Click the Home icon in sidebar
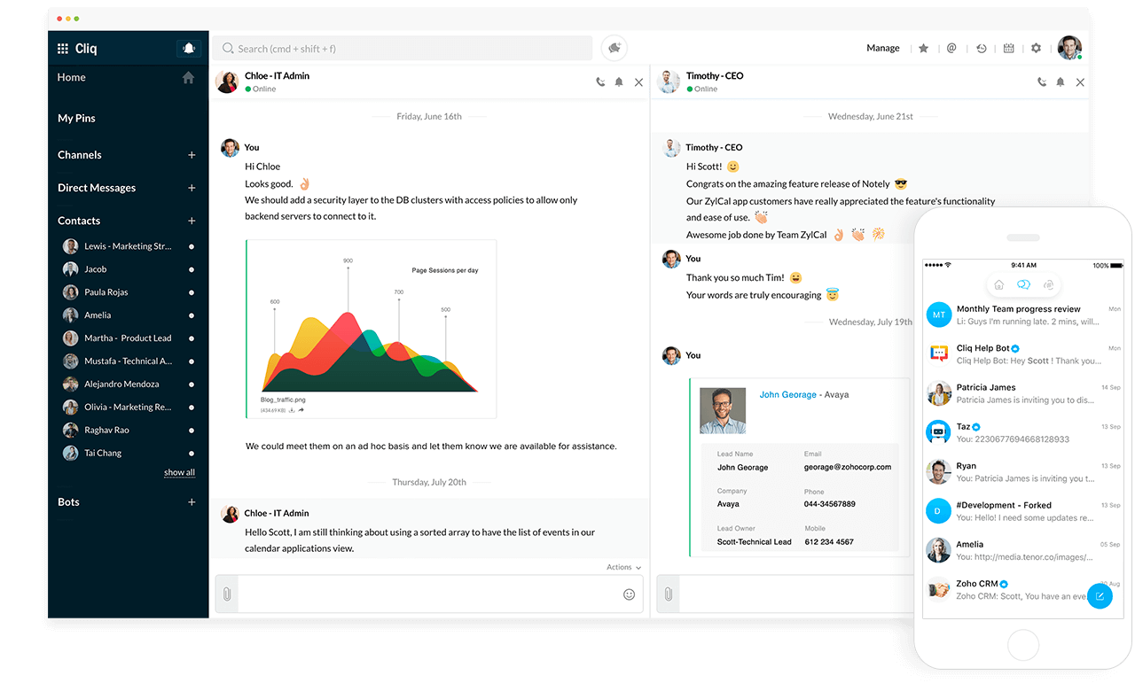1135x691 pixels. point(188,78)
